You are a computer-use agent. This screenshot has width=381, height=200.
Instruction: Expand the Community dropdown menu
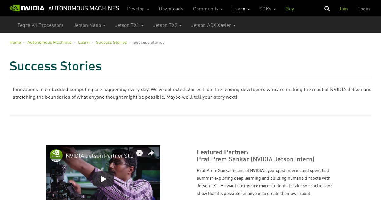[208, 9]
